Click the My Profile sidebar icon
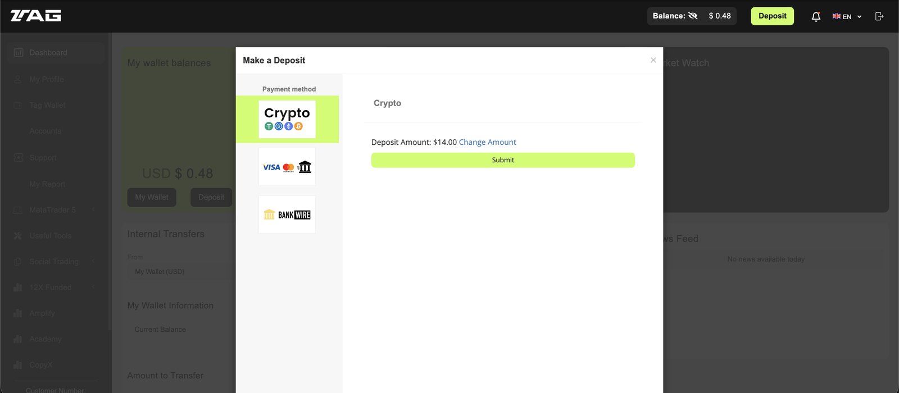This screenshot has width=899, height=393. [x=18, y=79]
